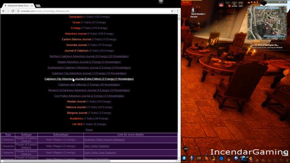
Task: Click the GUIDE icon in game HUD
Action: pyautogui.click(x=234, y=5)
